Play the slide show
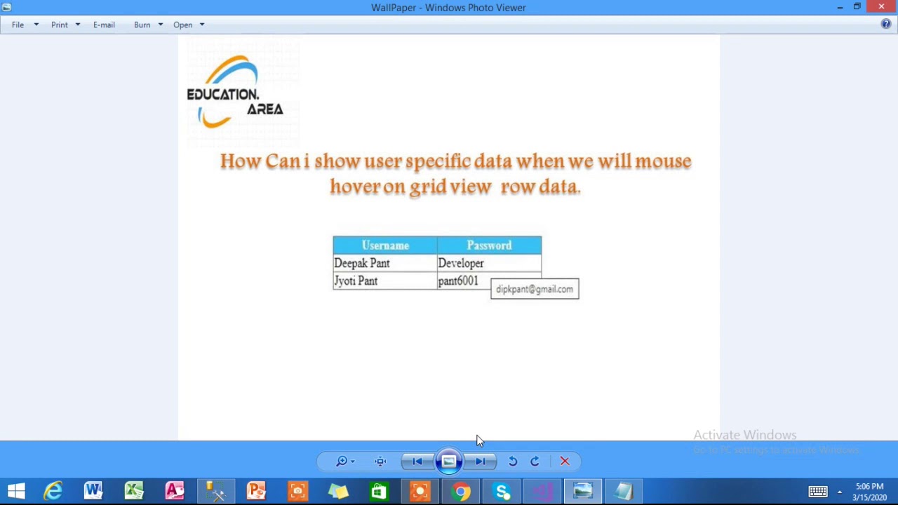This screenshot has width=898, height=505. (x=449, y=461)
